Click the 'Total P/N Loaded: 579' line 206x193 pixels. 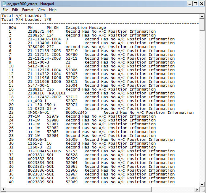point(26,20)
